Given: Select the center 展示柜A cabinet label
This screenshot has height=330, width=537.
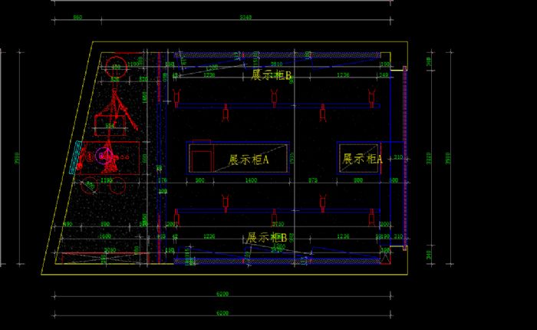Looking at the screenshot, I should 249,160.
